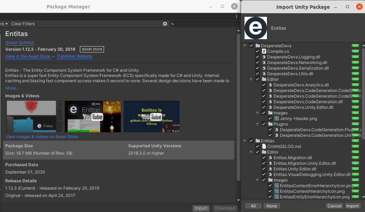Collapse the DesperateDevs folder tree
This screenshot has height=212, width=365.
pos(245,45)
